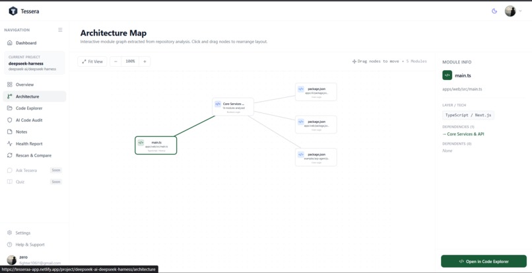Image resolution: width=532 pixels, height=273 pixels.
Task: Collapse navigation sidebar with hamburger icon
Action: (60, 30)
